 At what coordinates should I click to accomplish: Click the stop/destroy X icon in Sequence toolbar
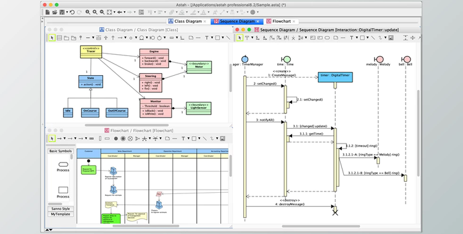(293, 38)
